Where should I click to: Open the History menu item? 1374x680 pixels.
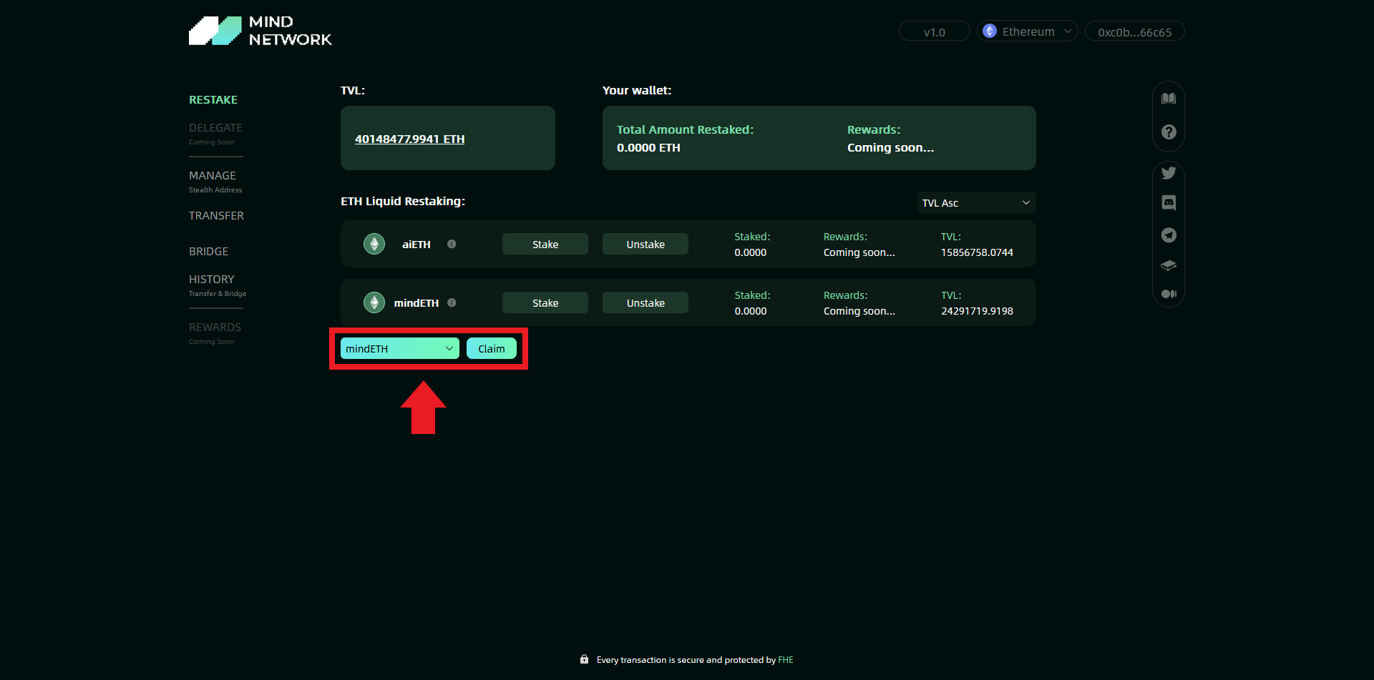tap(211, 280)
